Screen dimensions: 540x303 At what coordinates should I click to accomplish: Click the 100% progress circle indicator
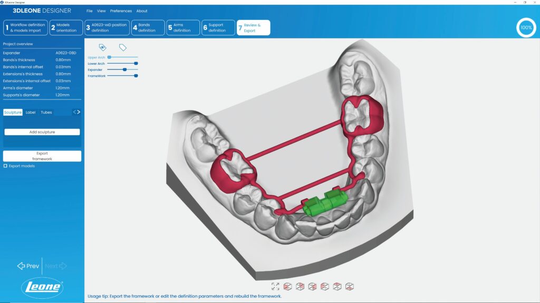(x=526, y=27)
